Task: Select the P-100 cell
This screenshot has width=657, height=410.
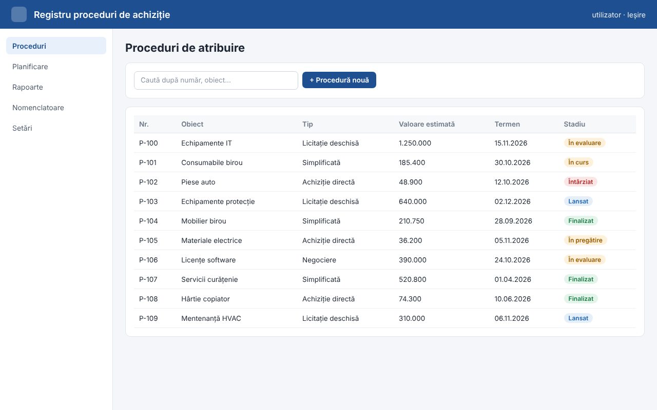Action: [149, 143]
